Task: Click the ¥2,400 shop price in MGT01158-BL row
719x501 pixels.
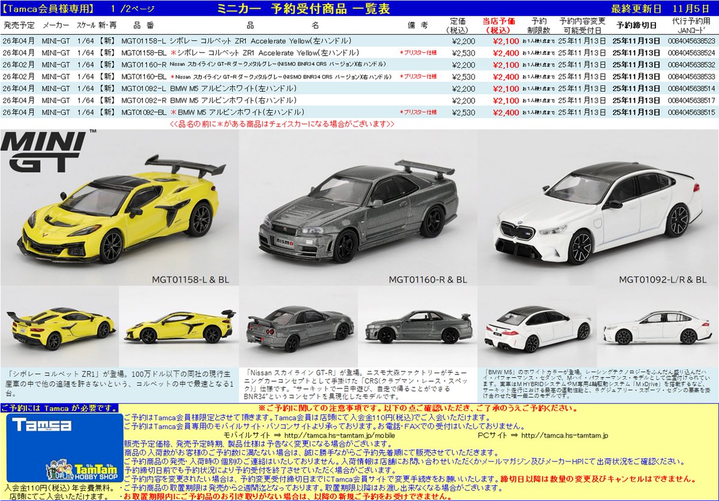Action: click(x=505, y=53)
